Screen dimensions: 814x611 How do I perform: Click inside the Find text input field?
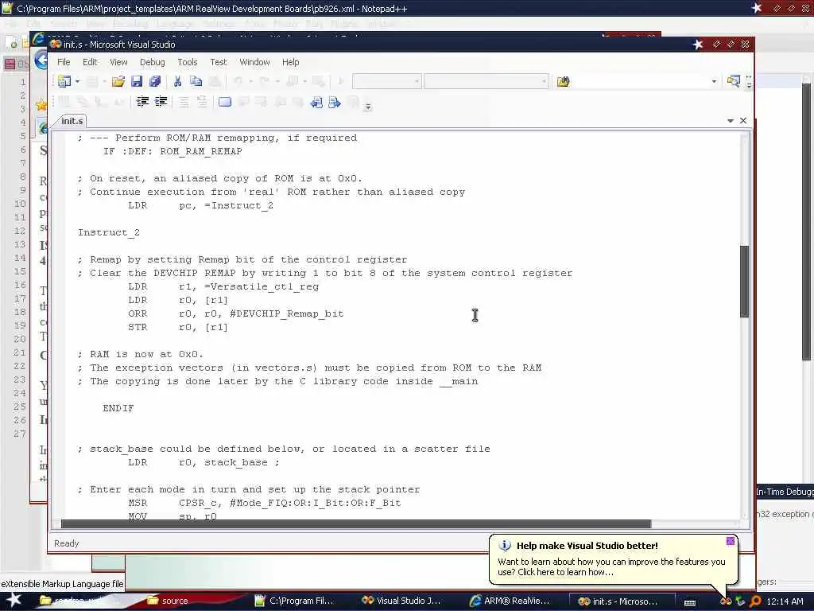pos(641,82)
